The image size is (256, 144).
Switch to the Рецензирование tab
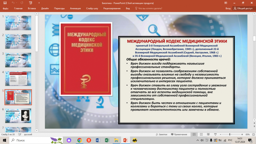pyautogui.click(x=112, y=8)
